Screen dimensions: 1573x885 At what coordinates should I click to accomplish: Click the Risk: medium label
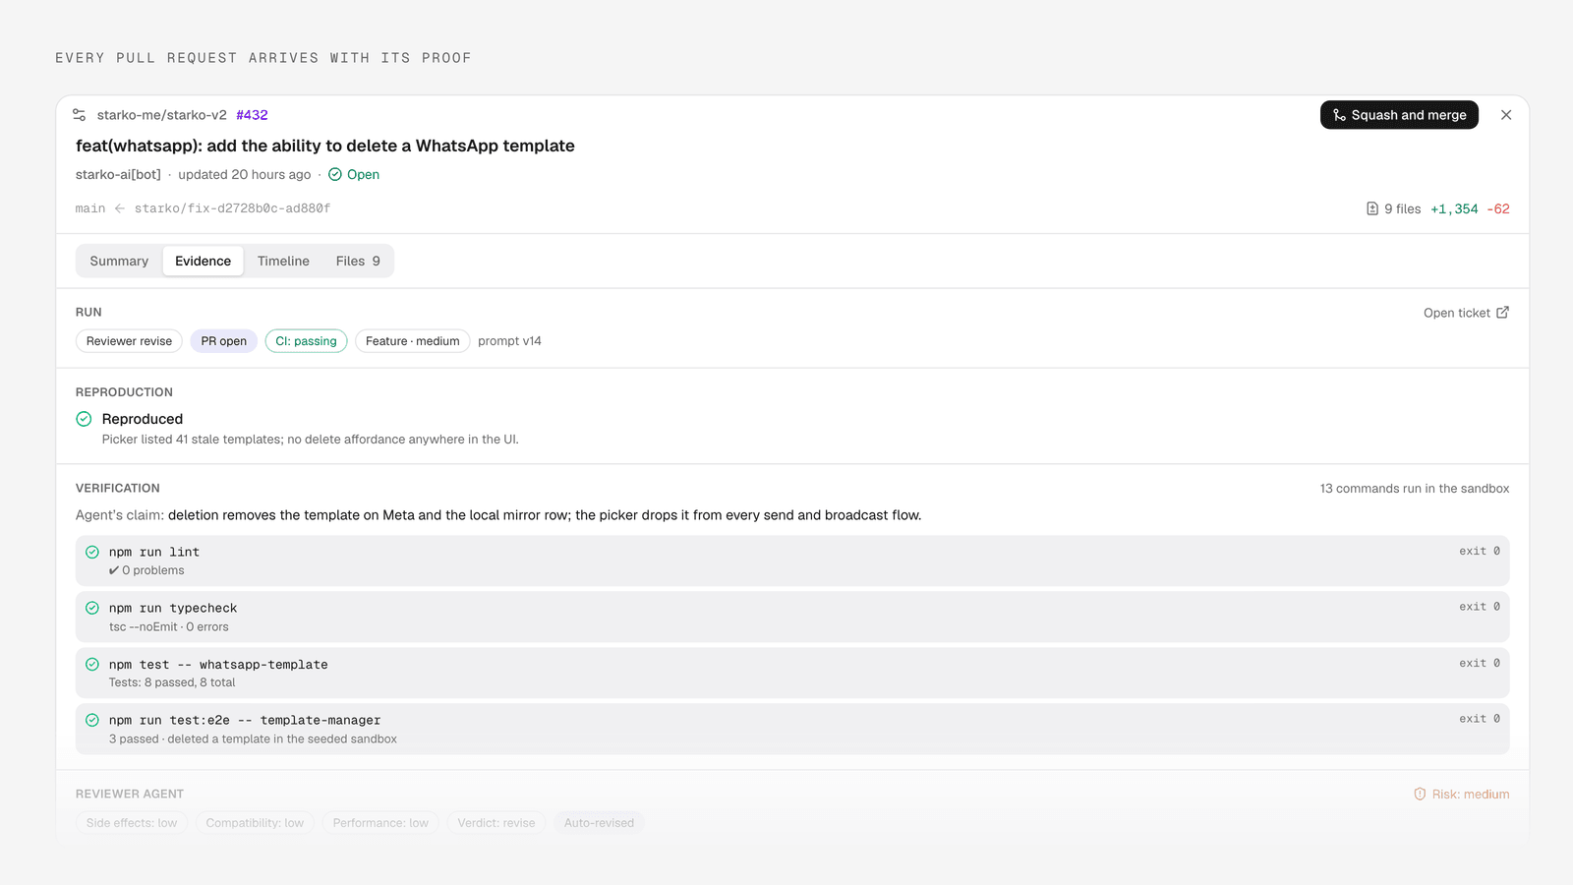pos(1471,795)
